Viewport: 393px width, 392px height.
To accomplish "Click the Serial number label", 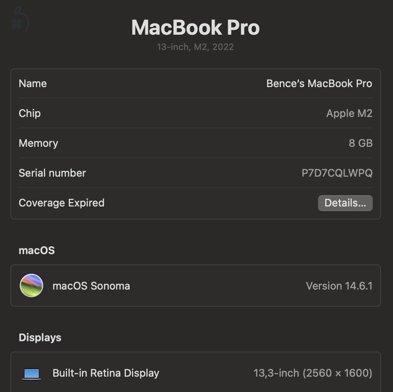I will coord(52,173).
